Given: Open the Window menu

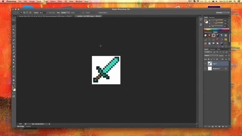Looking at the screenshot, I should (x=79, y=1).
